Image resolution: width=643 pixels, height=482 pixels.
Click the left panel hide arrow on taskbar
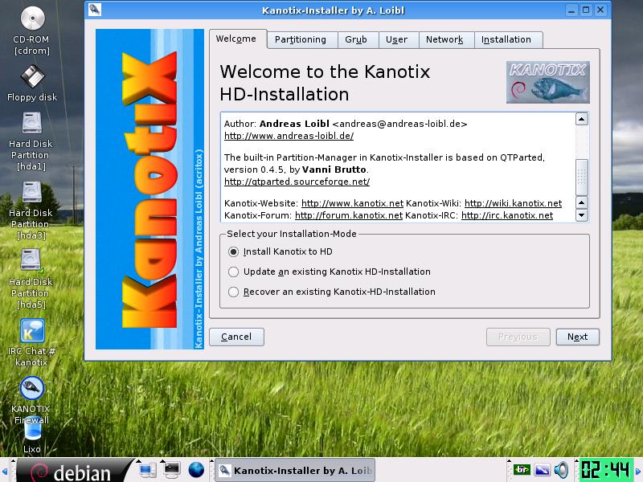(5, 470)
